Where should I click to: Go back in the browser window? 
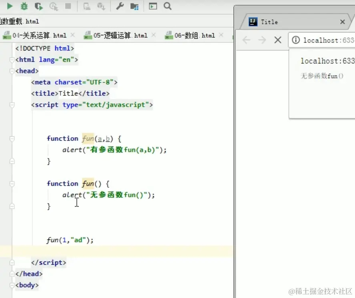pyautogui.click(x=246, y=40)
